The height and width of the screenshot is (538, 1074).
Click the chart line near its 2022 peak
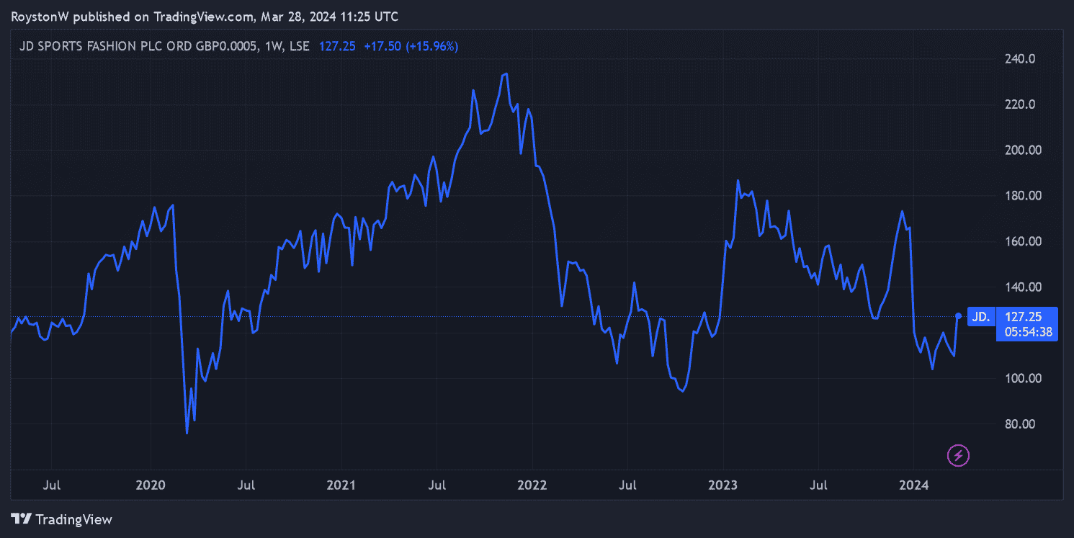click(x=506, y=73)
